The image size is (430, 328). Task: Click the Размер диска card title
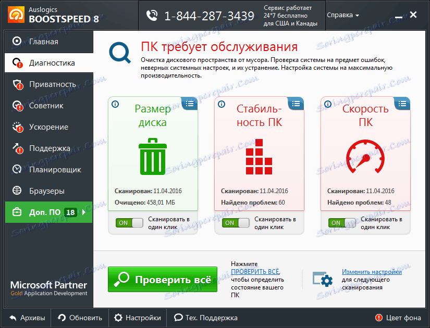(153, 116)
